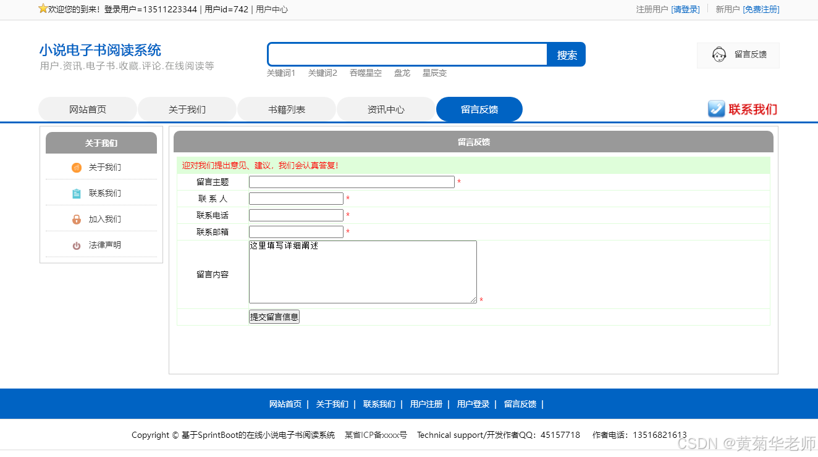Click the 留言内容 text area
Screen dimensions: 818x457
click(x=363, y=272)
